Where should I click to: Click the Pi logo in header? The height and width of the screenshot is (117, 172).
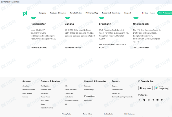coord(25,13)
